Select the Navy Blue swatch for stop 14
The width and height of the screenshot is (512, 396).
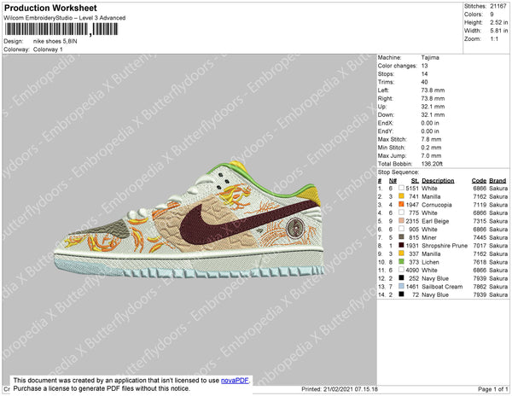(x=401, y=294)
